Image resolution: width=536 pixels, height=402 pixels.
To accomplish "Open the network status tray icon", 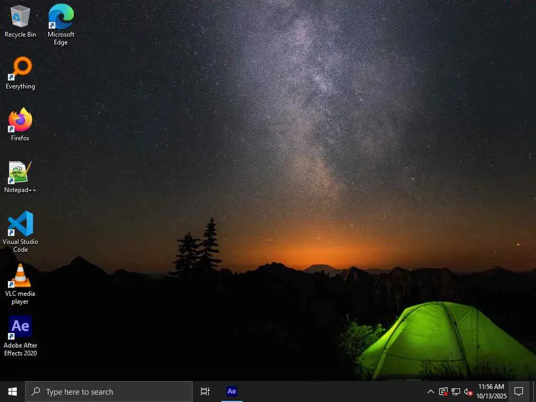I will (456, 392).
